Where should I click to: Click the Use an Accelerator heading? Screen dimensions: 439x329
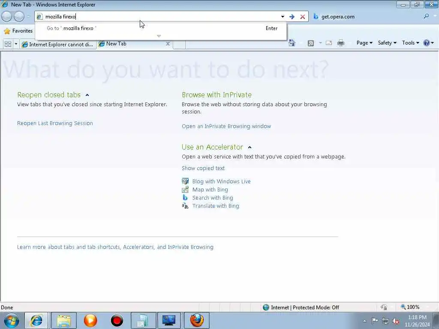click(x=212, y=147)
